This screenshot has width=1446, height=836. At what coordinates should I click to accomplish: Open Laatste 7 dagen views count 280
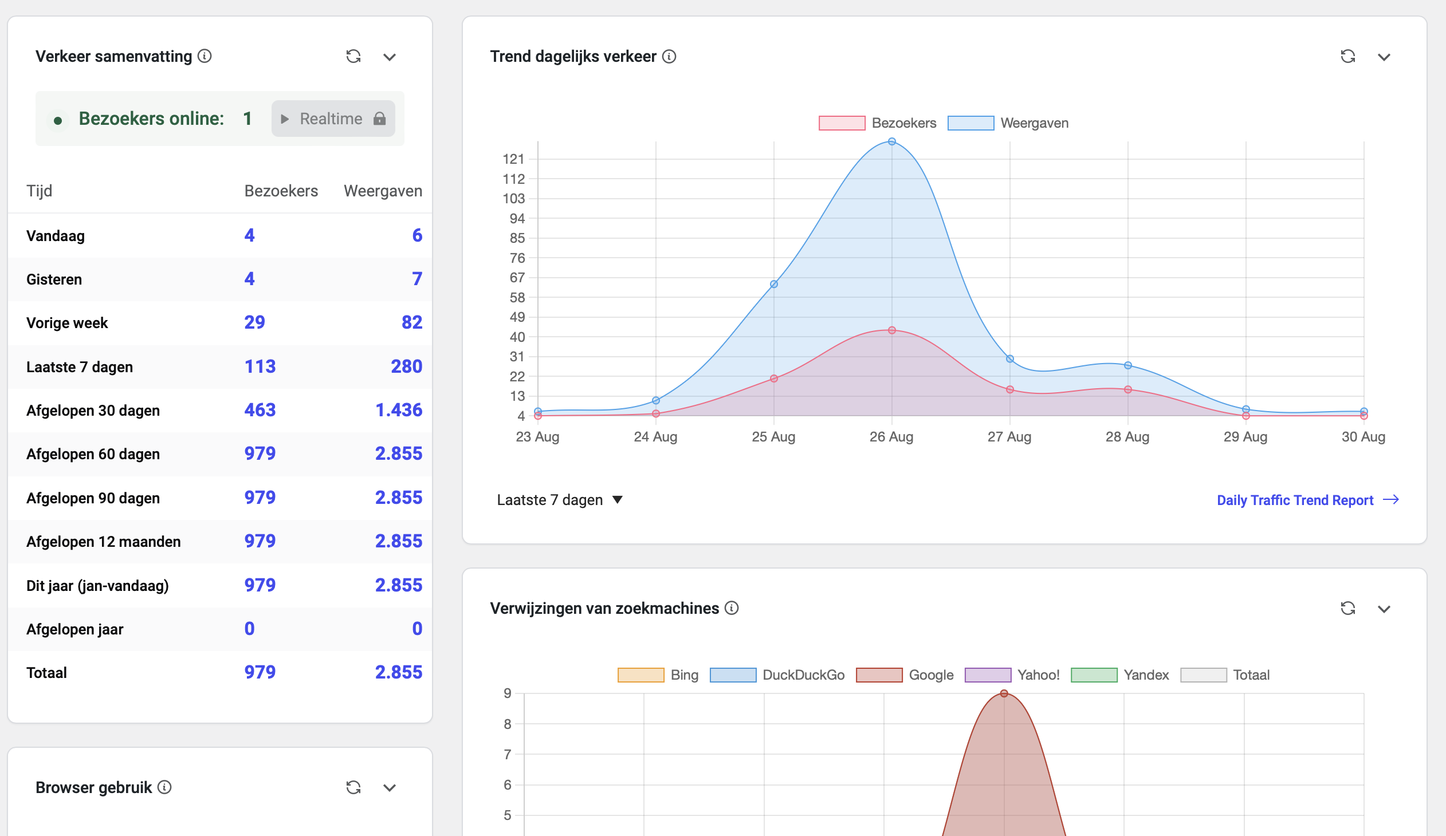coord(407,366)
